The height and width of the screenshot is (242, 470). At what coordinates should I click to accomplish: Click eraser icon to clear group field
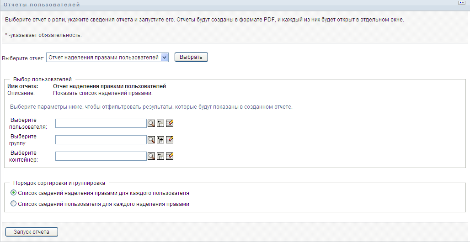point(170,140)
